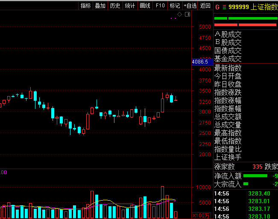Click the green 净流入额 bar
Viewport: 278px width, 219px height.
pyautogui.click(x=255, y=175)
